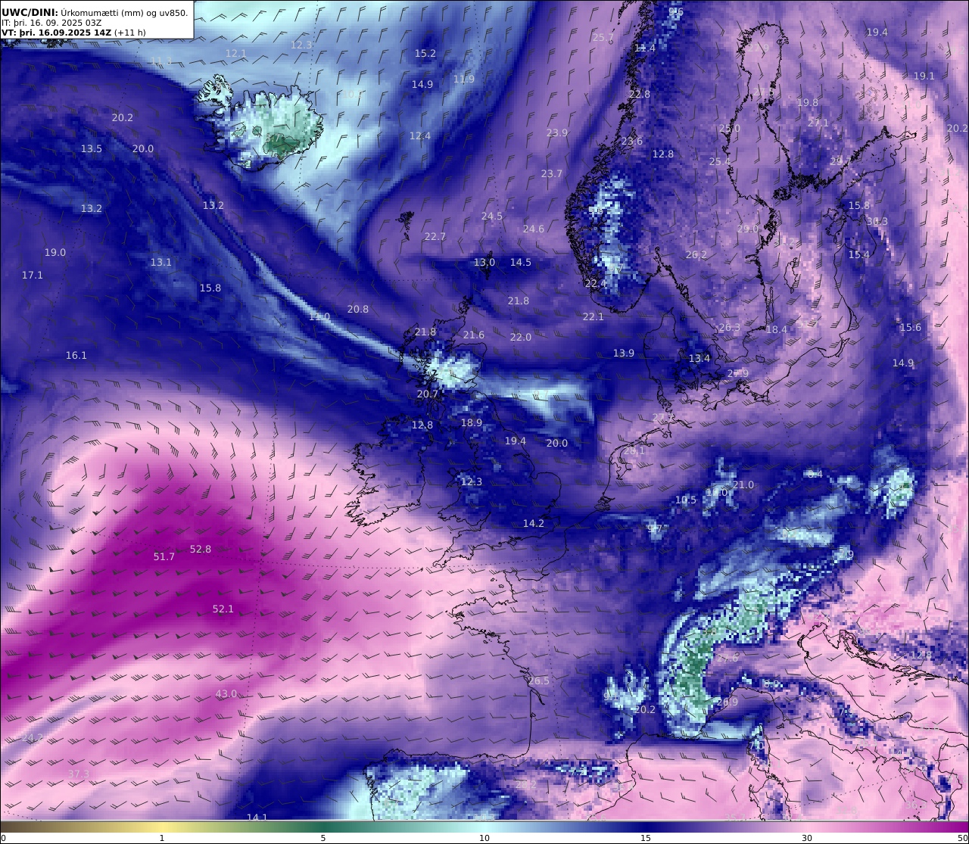
Task: Select the 12.4 value label
Action: [x=420, y=136]
